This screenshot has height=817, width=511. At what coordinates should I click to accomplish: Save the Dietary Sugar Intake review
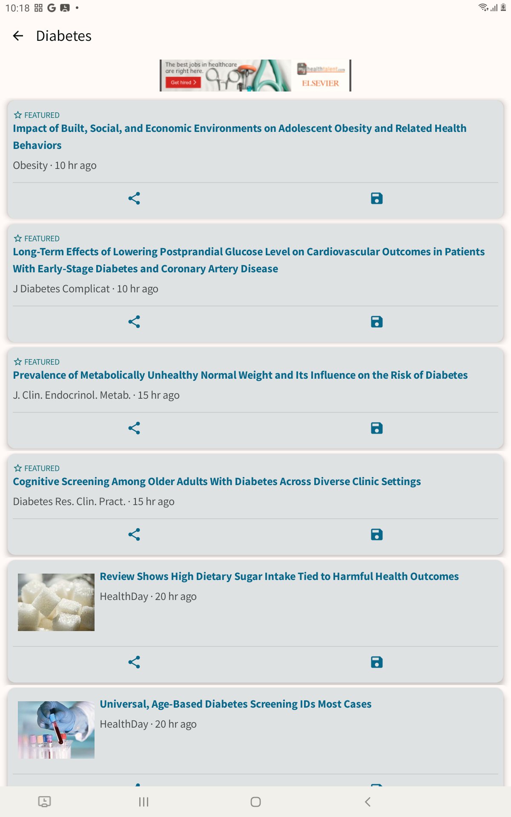point(377,662)
